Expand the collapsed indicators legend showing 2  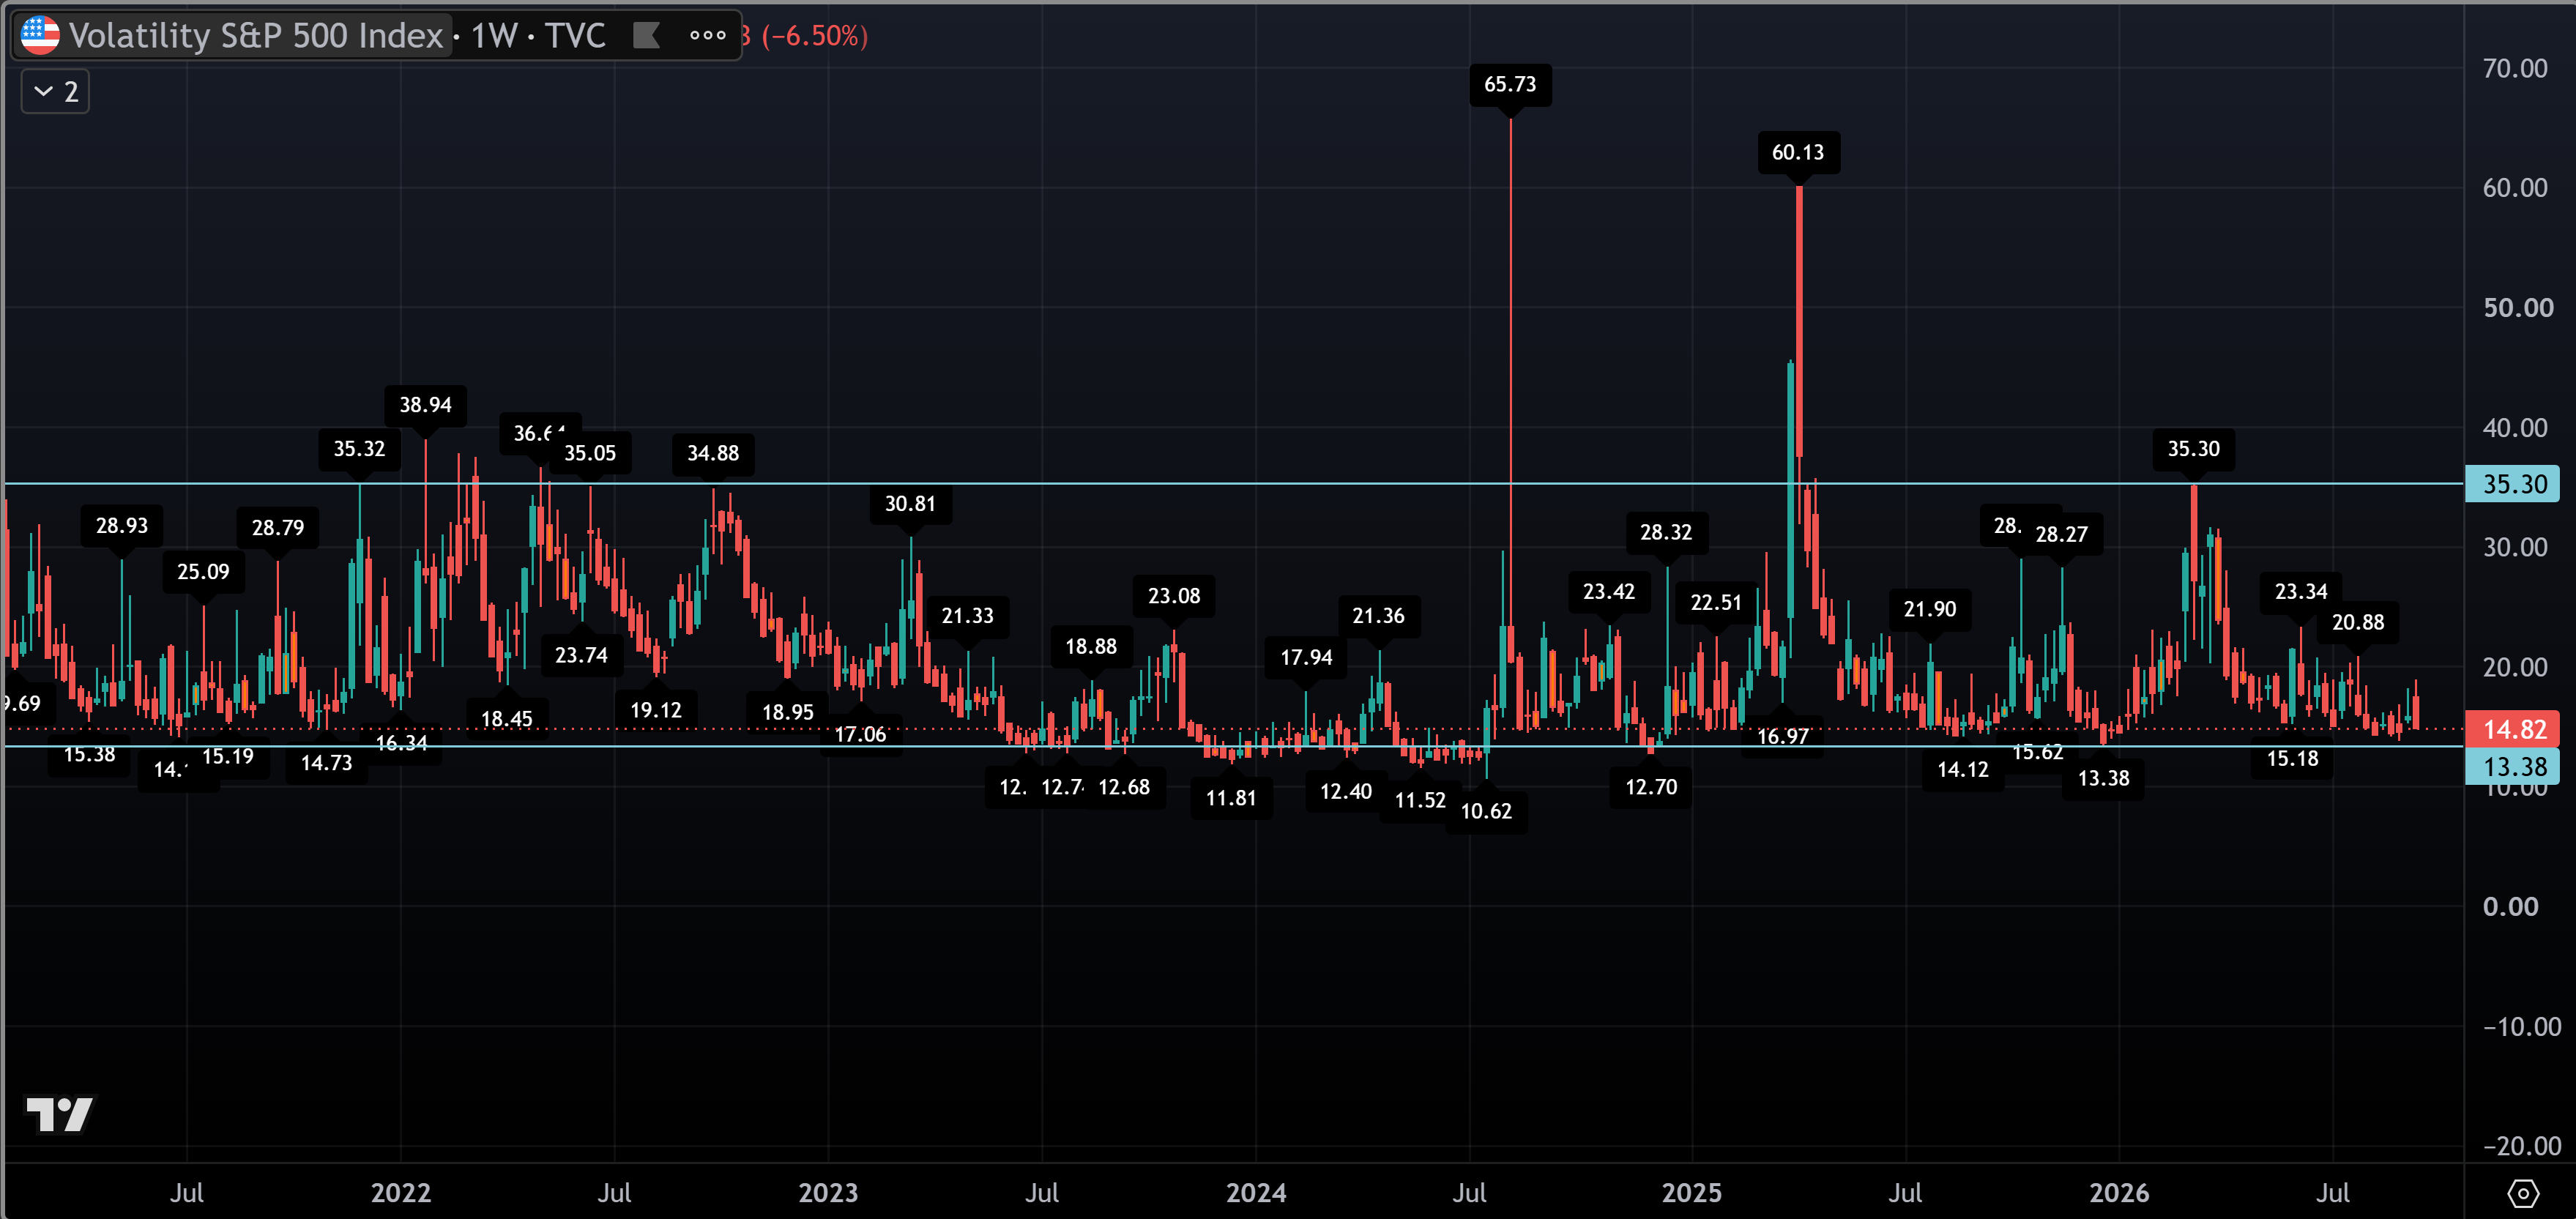[56, 92]
